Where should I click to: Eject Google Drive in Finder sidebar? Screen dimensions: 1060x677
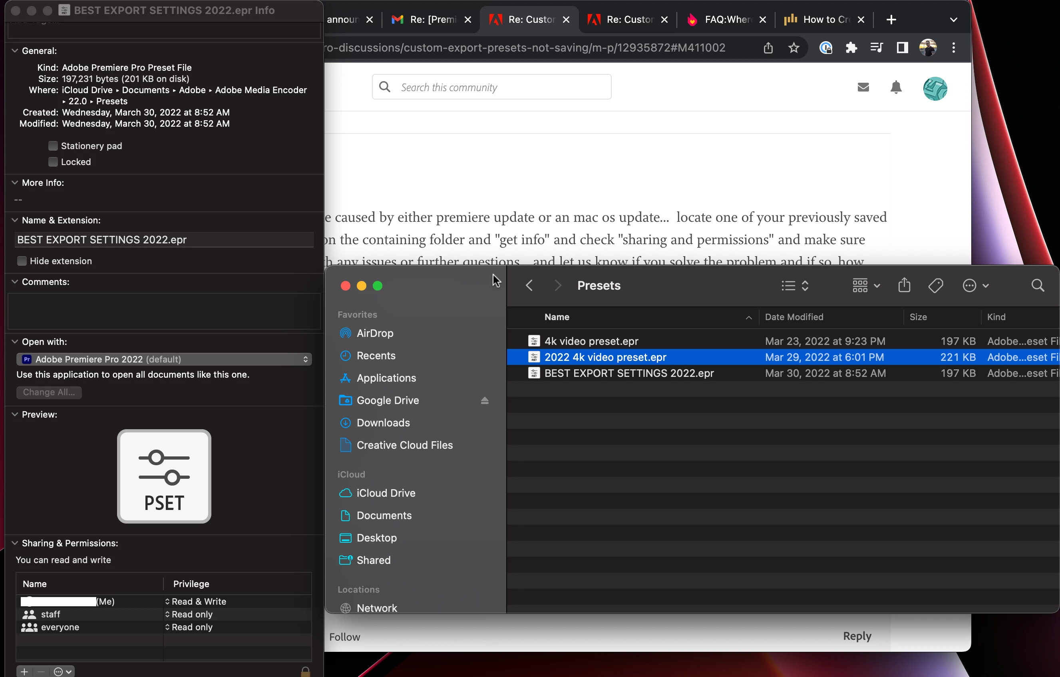point(484,400)
